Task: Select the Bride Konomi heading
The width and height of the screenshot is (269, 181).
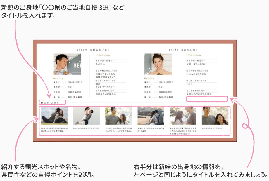Action: 183,50
